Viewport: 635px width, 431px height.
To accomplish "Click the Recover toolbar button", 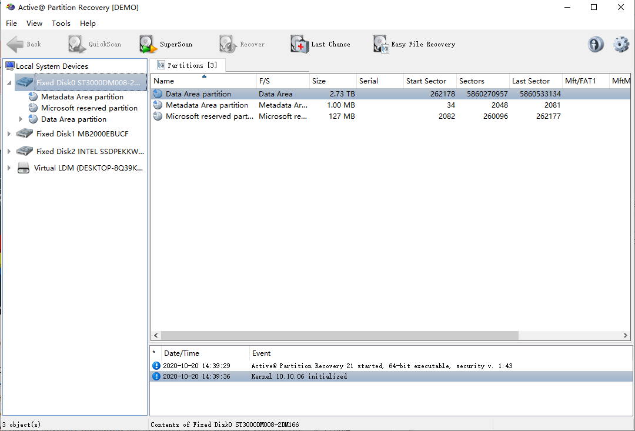I will click(x=242, y=44).
